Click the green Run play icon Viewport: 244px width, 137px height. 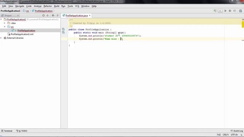(x=225, y=11)
